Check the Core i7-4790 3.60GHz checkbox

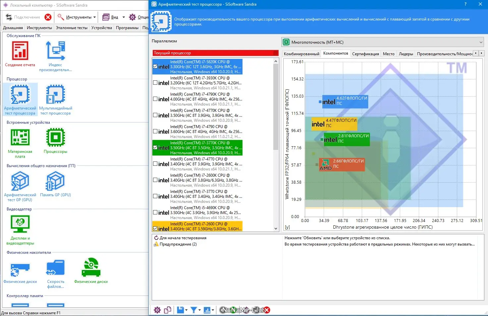[155, 131]
